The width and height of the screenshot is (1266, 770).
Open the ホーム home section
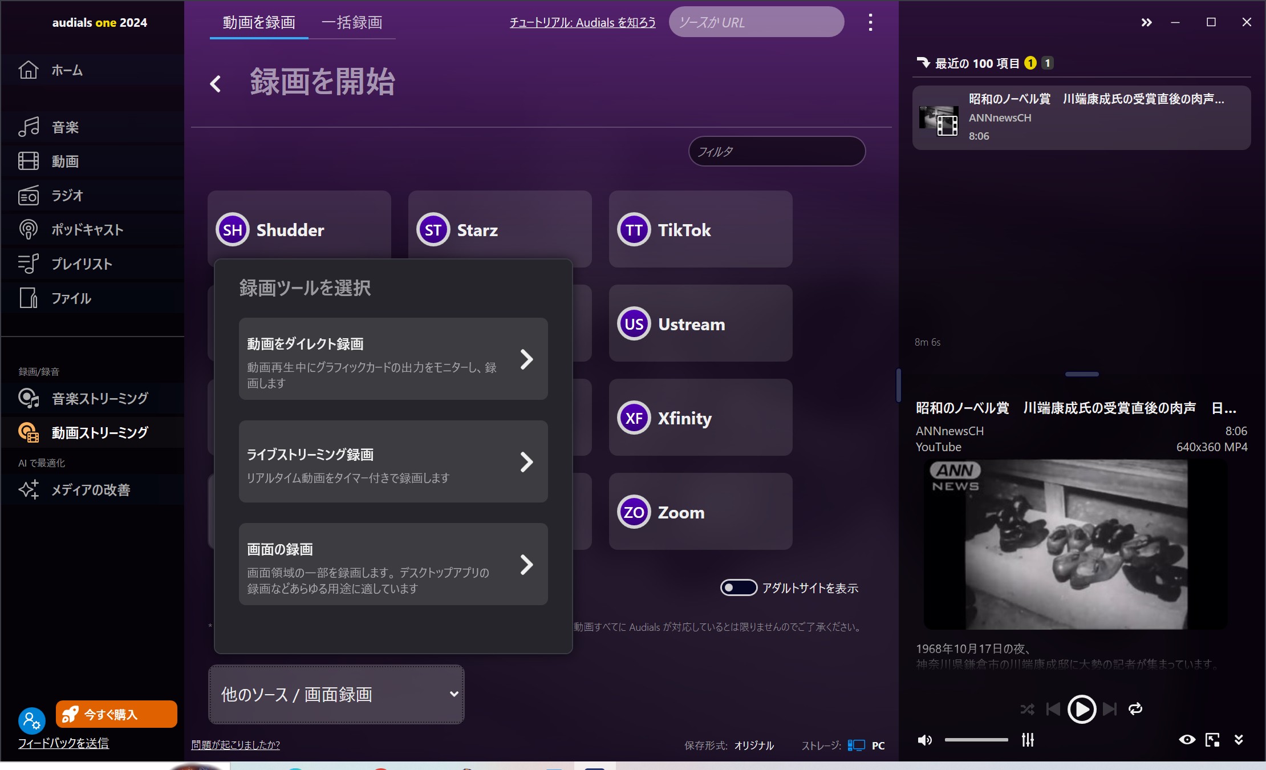pos(92,70)
